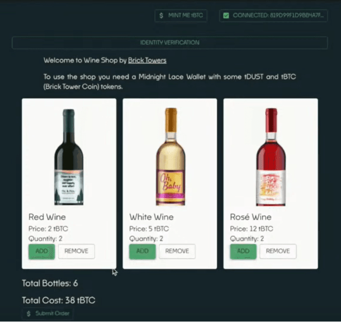Open the Brick Towers link

tap(147, 60)
